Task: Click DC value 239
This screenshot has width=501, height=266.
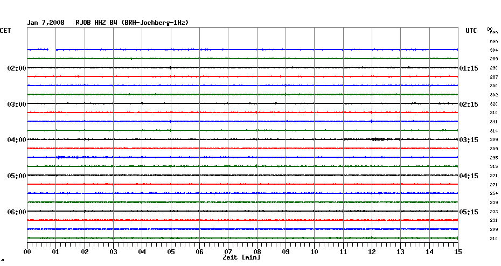Action: point(493,202)
